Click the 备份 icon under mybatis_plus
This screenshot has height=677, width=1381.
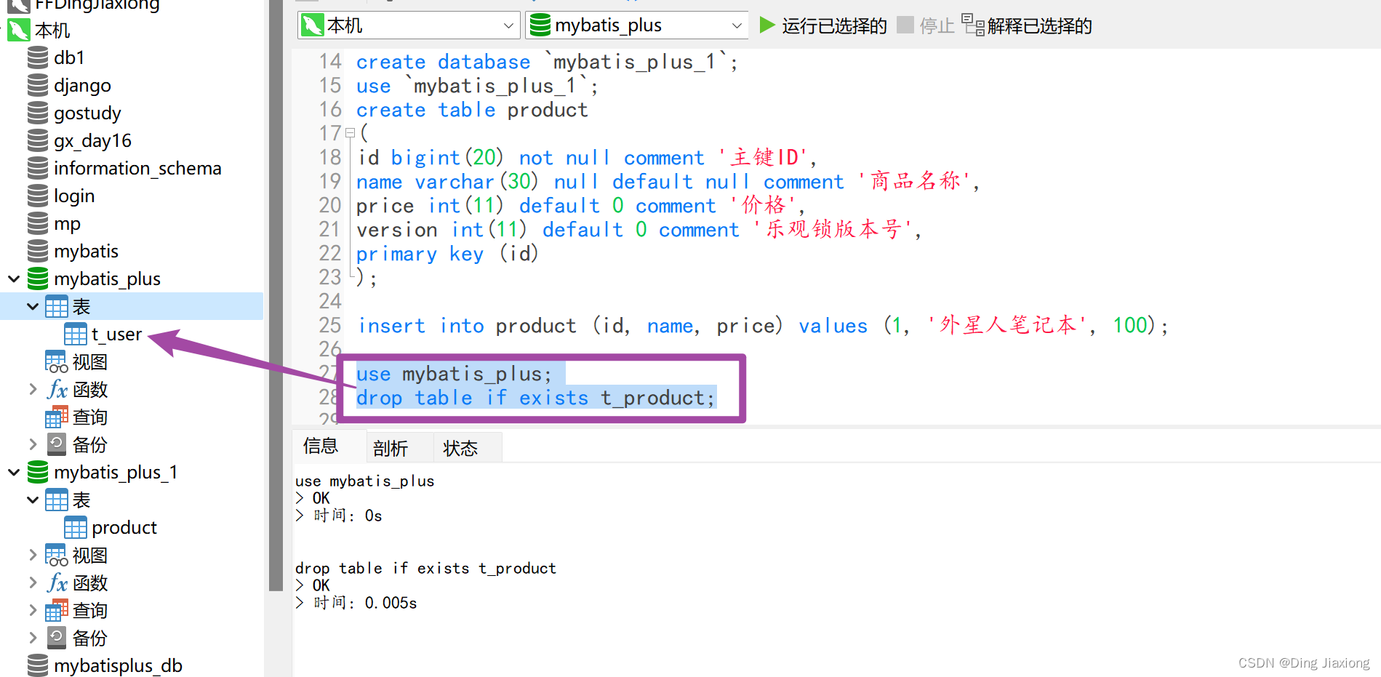click(57, 444)
